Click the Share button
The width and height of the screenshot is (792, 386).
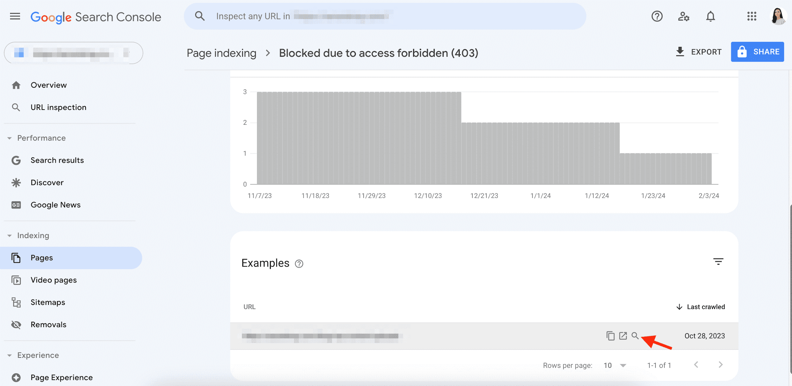click(x=758, y=50)
